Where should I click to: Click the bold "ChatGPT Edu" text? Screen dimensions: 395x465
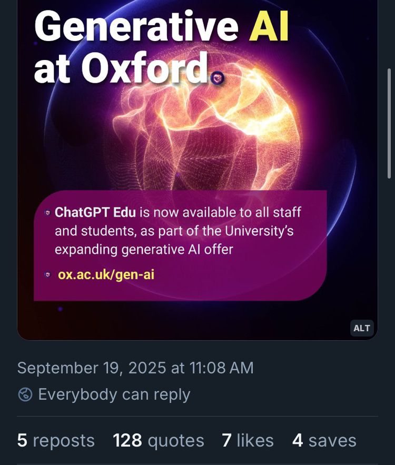pyautogui.click(x=95, y=212)
